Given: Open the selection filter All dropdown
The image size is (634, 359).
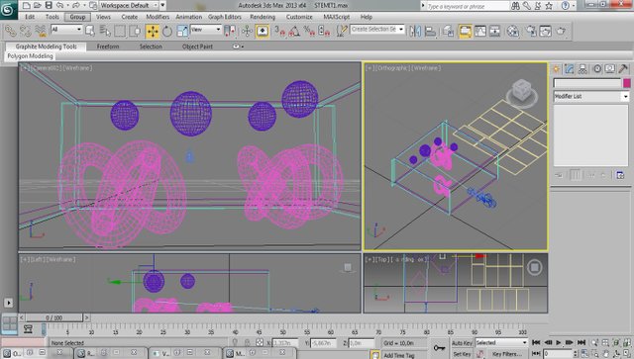Looking at the screenshot, I should pos(66,29).
